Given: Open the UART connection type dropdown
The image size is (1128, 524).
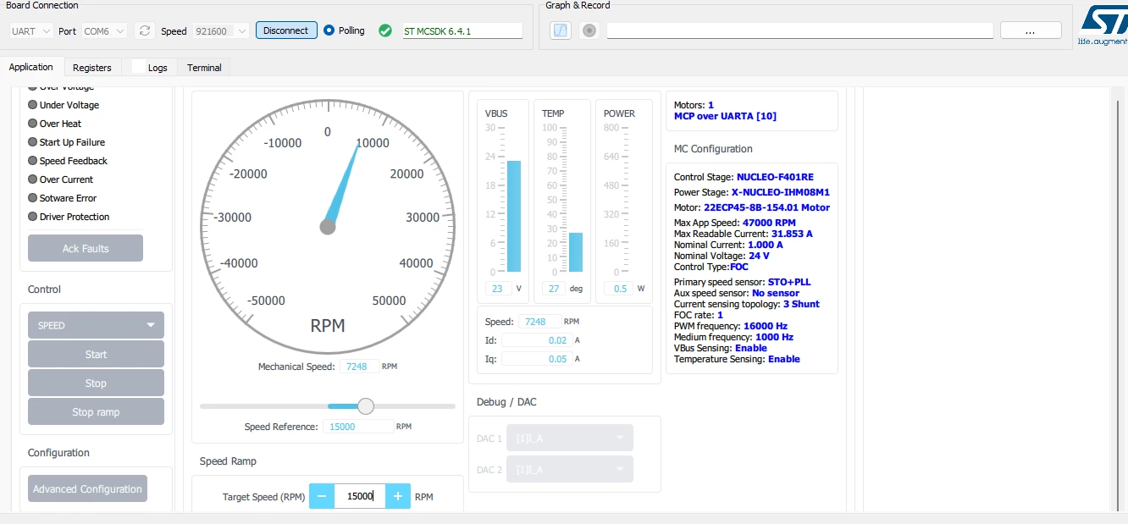Looking at the screenshot, I should (30, 30).
